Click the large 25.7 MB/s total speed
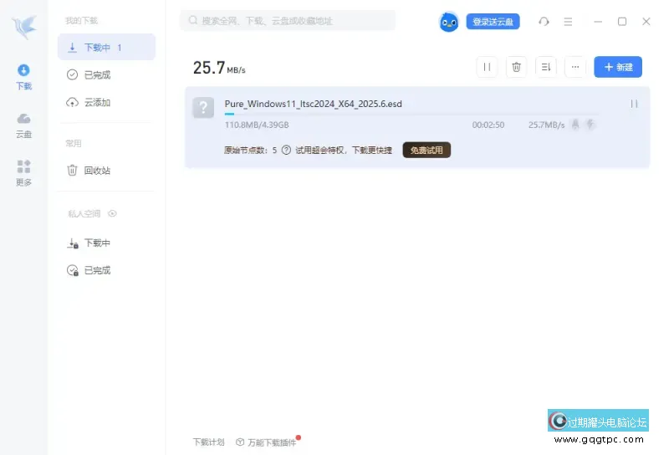 (x=219, y=68)
